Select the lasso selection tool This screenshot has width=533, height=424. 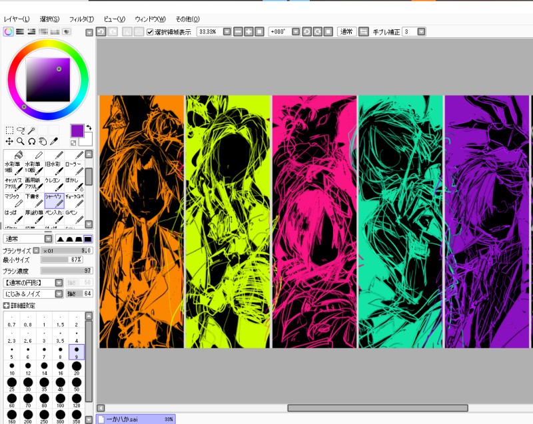coord(21,130)
